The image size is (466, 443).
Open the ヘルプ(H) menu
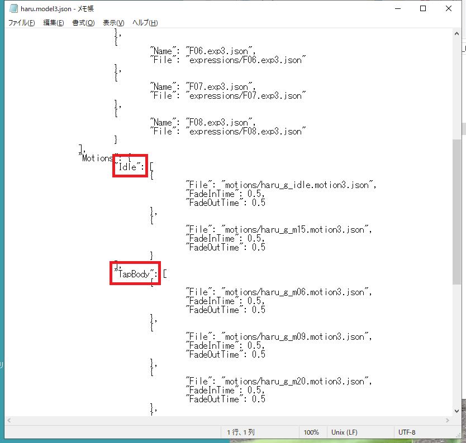coord(145,23)
